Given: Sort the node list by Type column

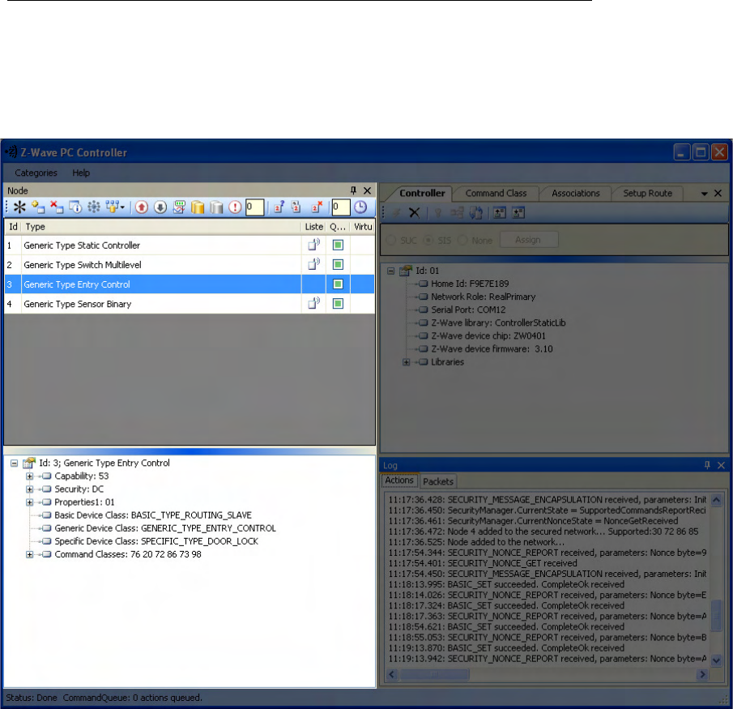Looking at the screenshot, I should tap(160, 227).
